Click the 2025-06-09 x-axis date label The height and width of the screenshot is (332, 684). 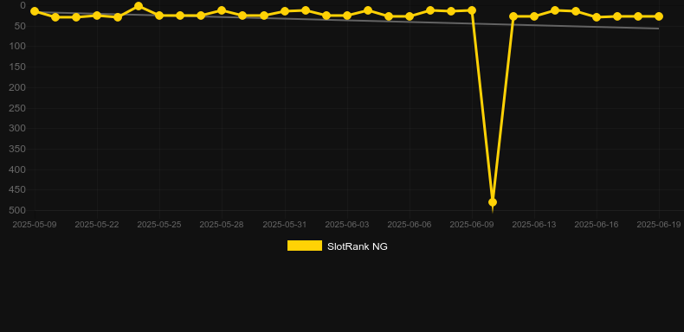(x=472, y=224)
